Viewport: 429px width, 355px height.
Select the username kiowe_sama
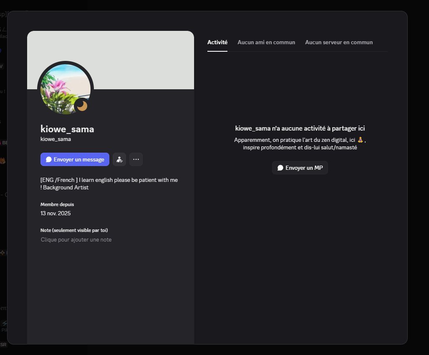point(67,129)
